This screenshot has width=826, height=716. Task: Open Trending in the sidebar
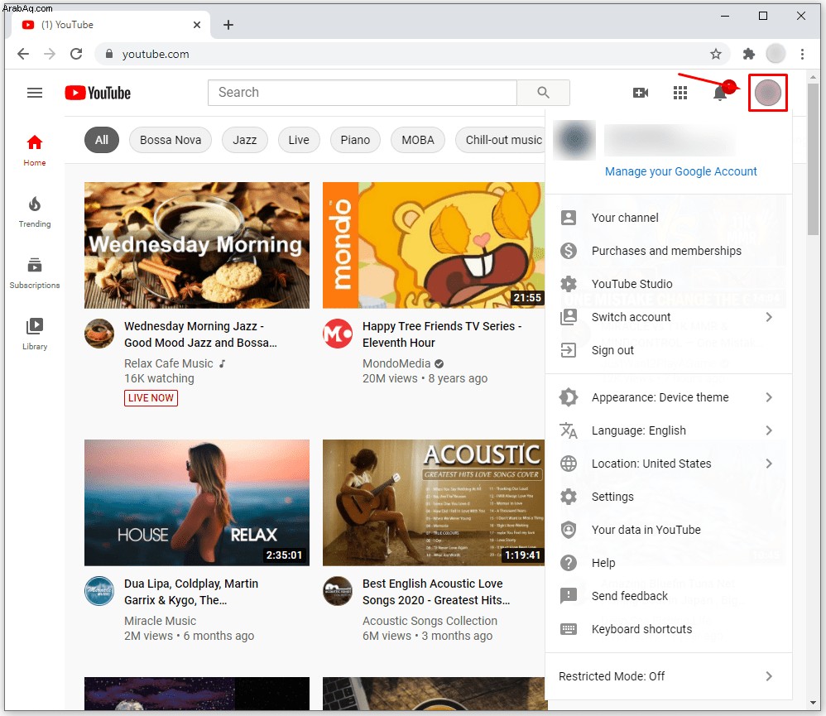pos(35,212)
